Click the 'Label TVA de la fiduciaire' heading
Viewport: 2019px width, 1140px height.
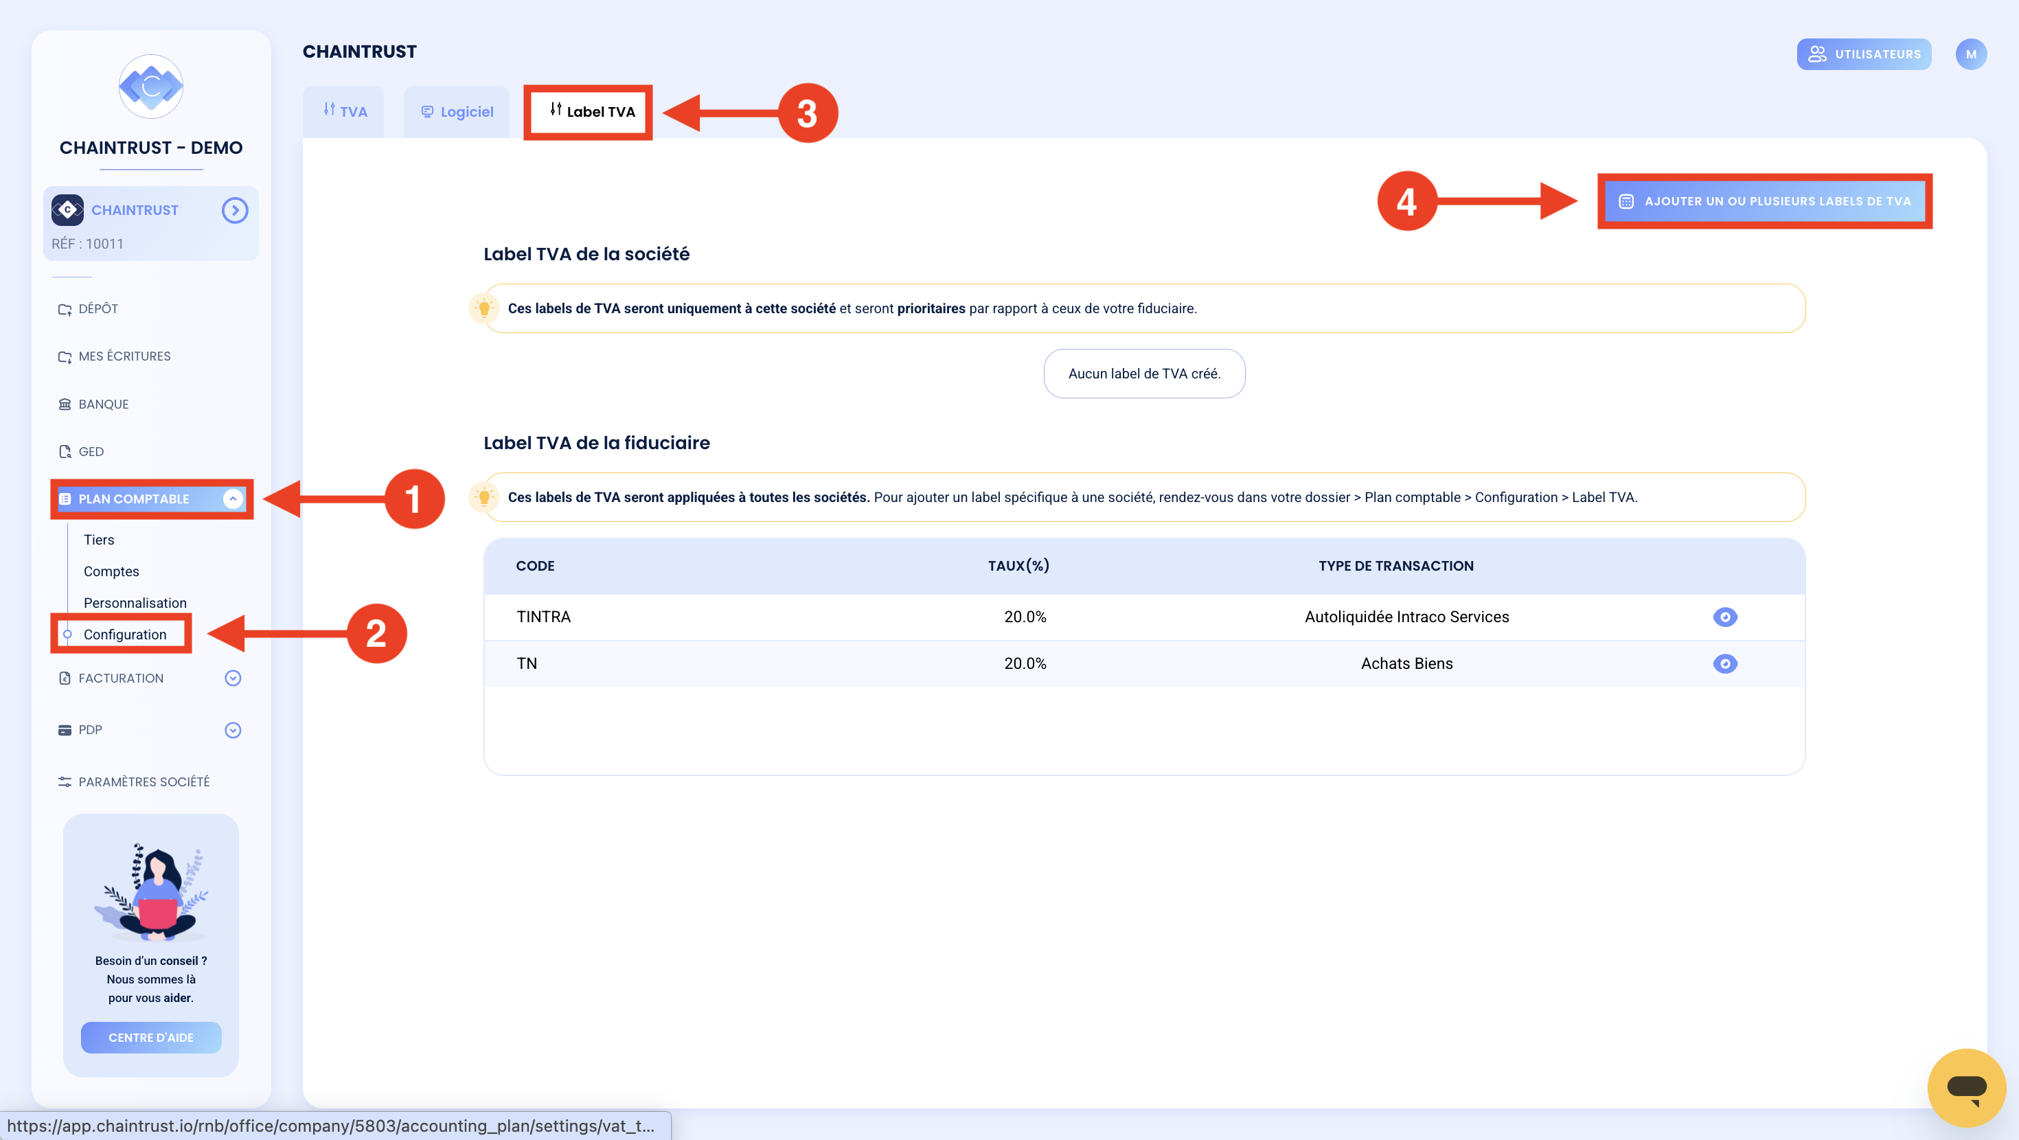point(597,443)
